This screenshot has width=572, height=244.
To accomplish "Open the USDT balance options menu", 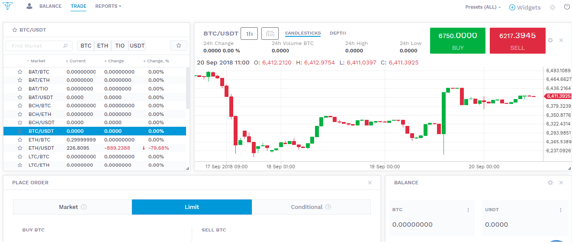I will click(x=561, y=210).
